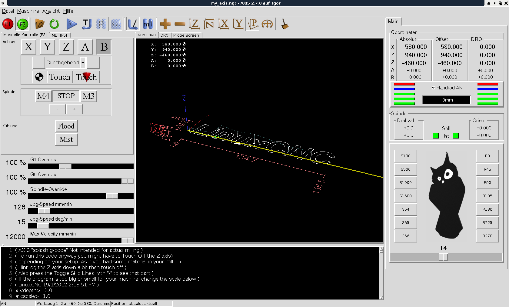509x307 pixels.
Task: Open a G-code file with folder icon
Action: tap(40, 24)
